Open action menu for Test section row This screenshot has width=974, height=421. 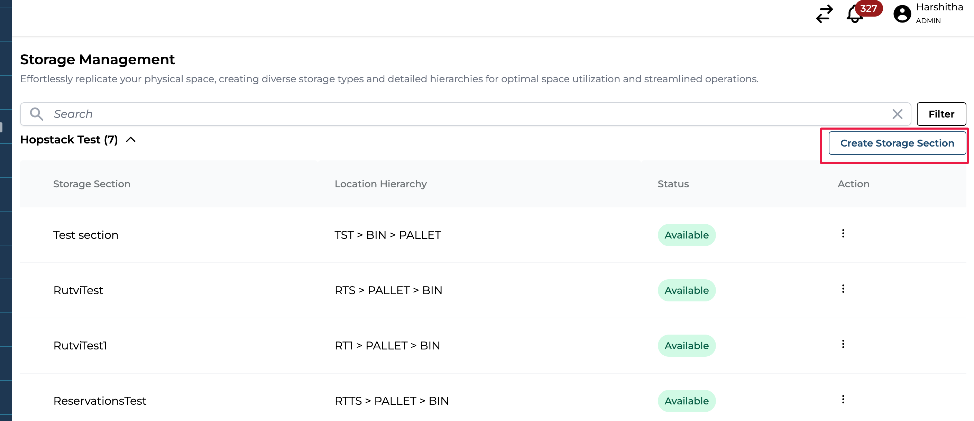pos(843,234)
